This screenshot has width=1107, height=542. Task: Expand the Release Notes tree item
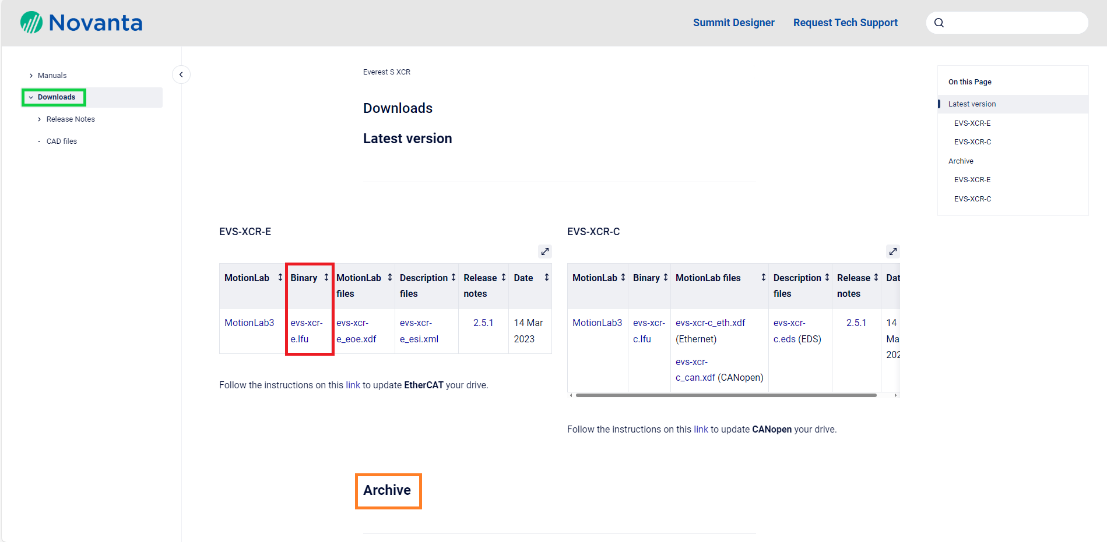[40, 119]
